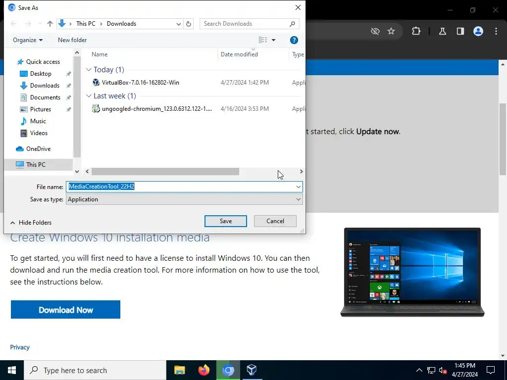Open File Explorer from taskbar
The width and height of the screenshot is (507, 380).
coord(179,370)
